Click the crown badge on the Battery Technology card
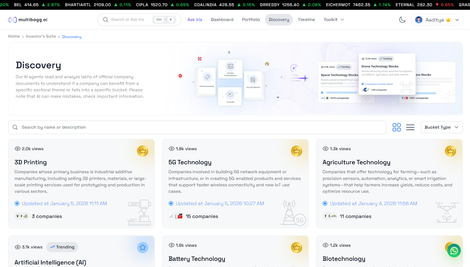The width and height of the screenshot is (470, 267). point(296,247)
